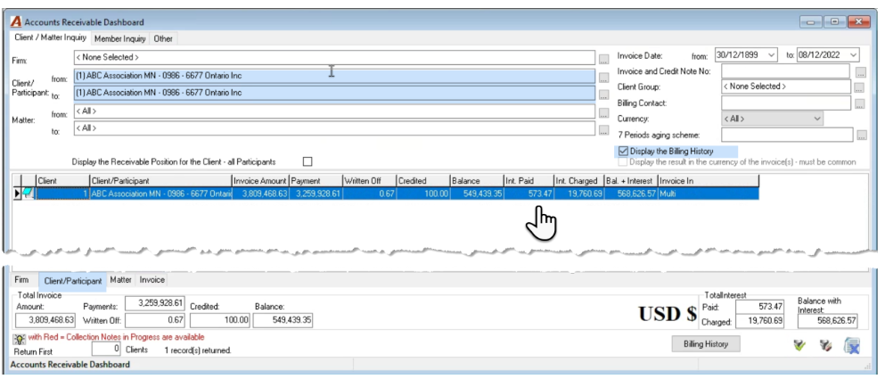
Task: Open the Client Group lookup ellipsis
Action: pyautogui.click(x=859, y=88)
